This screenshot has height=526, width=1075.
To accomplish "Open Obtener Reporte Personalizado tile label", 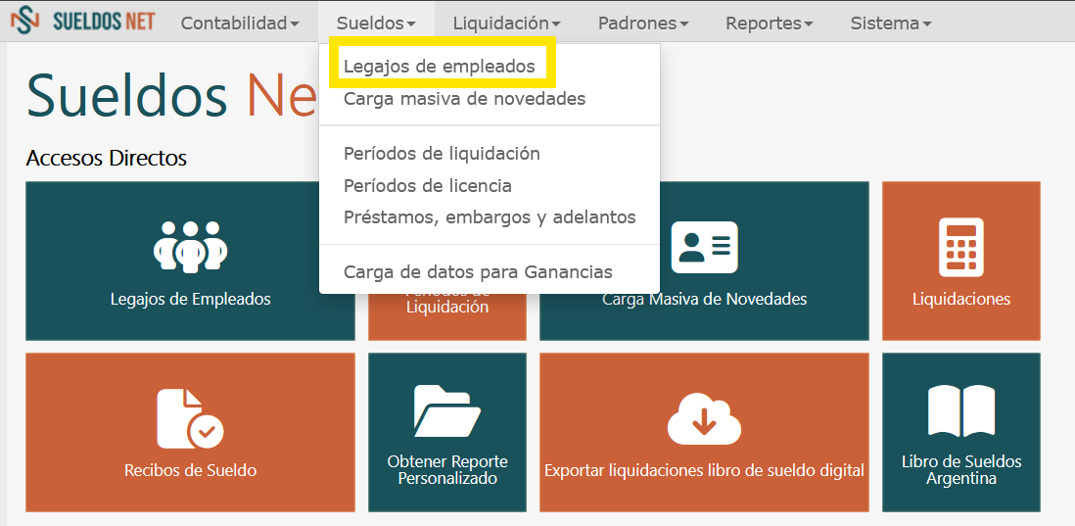I will tap(447, 470).
